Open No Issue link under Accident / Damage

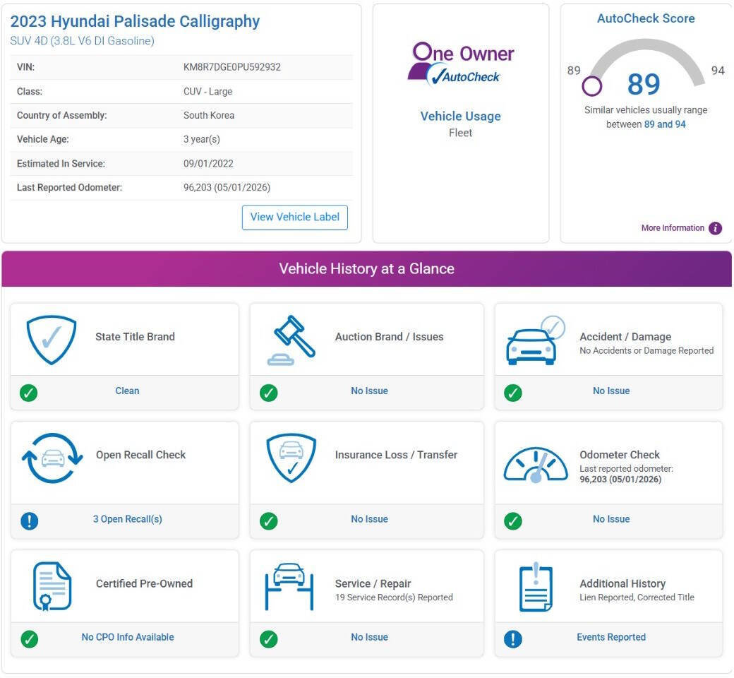[611, 391]
